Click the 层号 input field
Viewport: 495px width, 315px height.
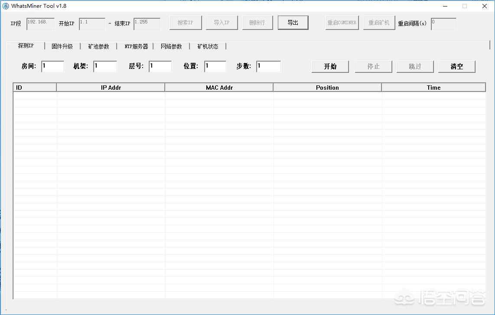(x=160, y=66)
